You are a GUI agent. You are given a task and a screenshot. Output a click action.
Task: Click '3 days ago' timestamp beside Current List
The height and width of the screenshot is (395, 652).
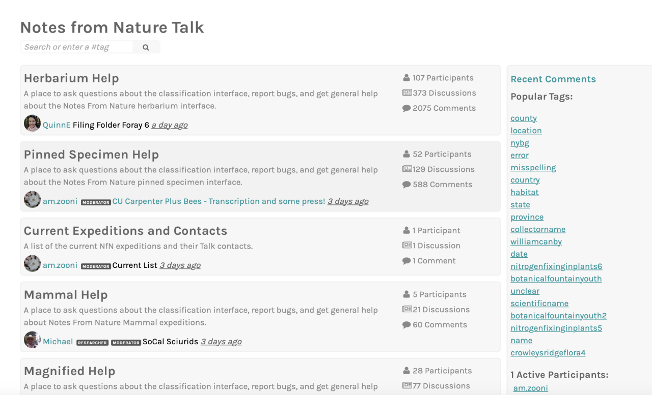180,265
